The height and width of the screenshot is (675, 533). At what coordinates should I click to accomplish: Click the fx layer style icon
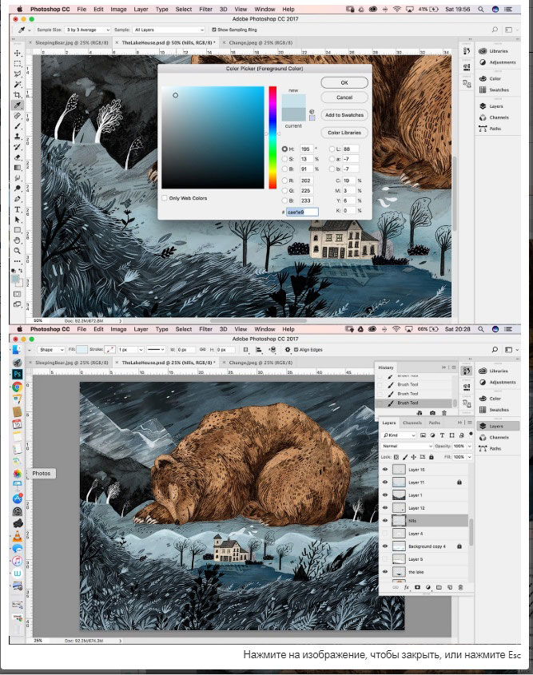407,587
